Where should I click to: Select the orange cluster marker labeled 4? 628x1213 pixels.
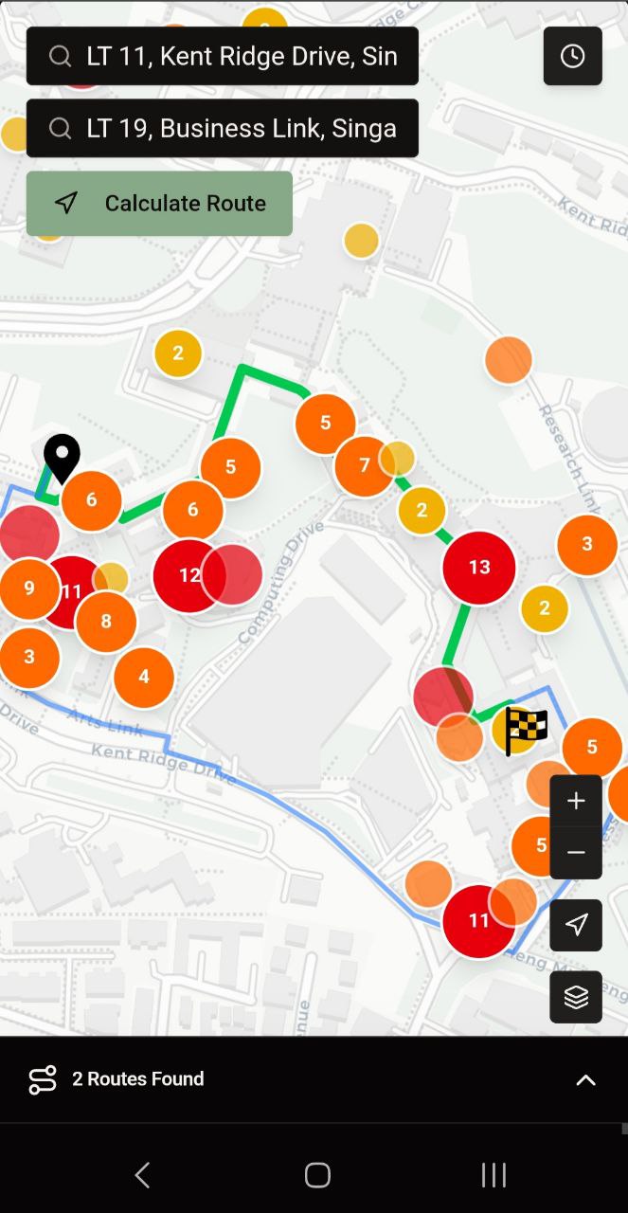[144, 677]
